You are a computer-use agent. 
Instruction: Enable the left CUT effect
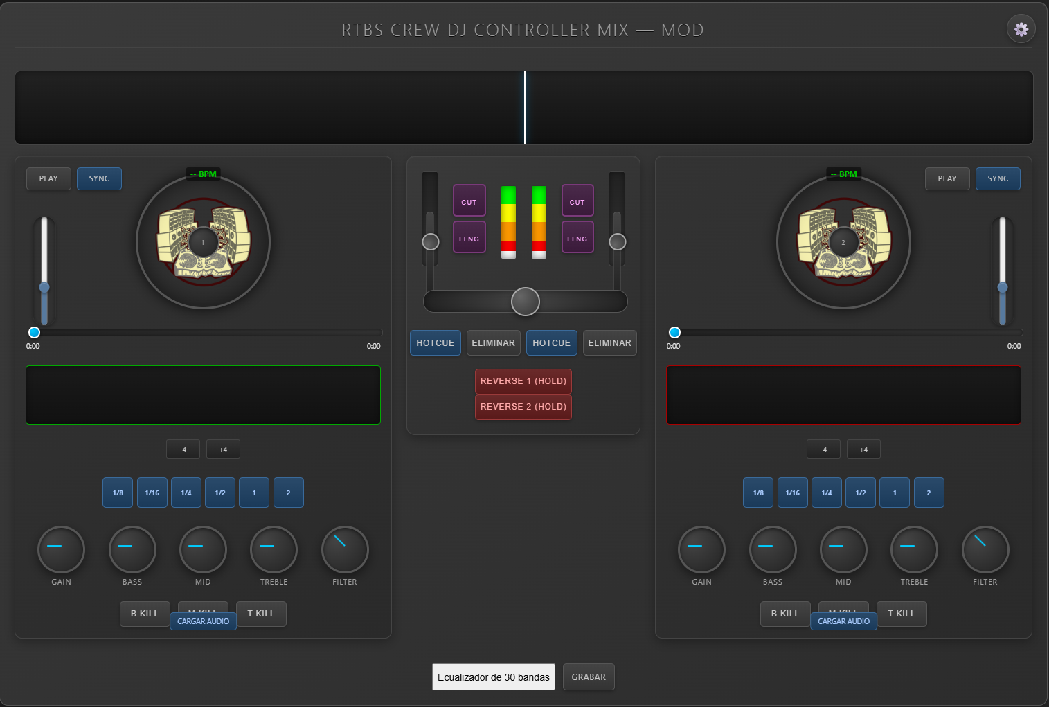[469, 201]
